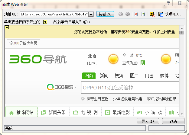Select the 良医 search tab
189x135 pixels.
(149, 76)
